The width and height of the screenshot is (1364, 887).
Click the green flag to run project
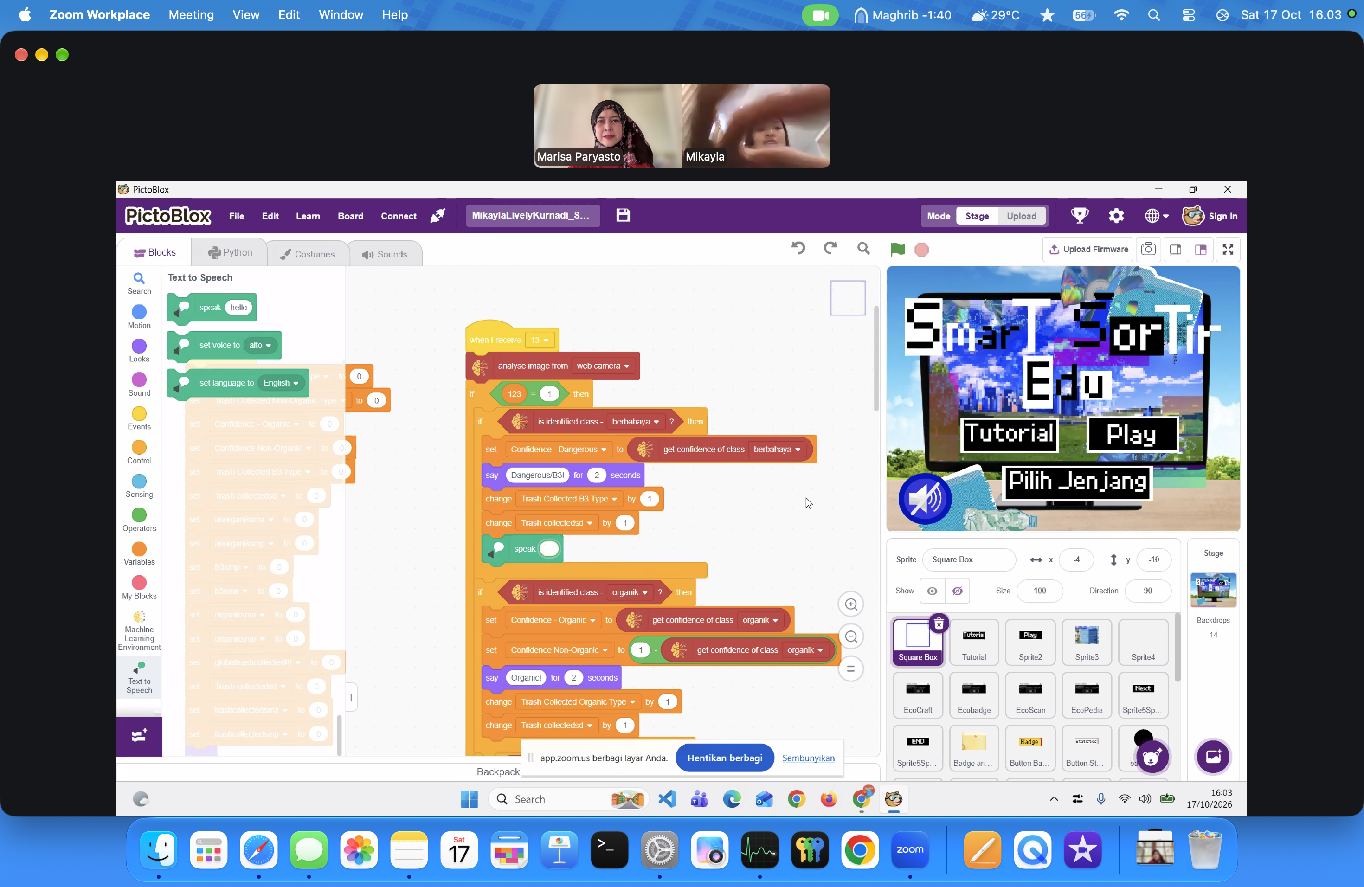897,249
